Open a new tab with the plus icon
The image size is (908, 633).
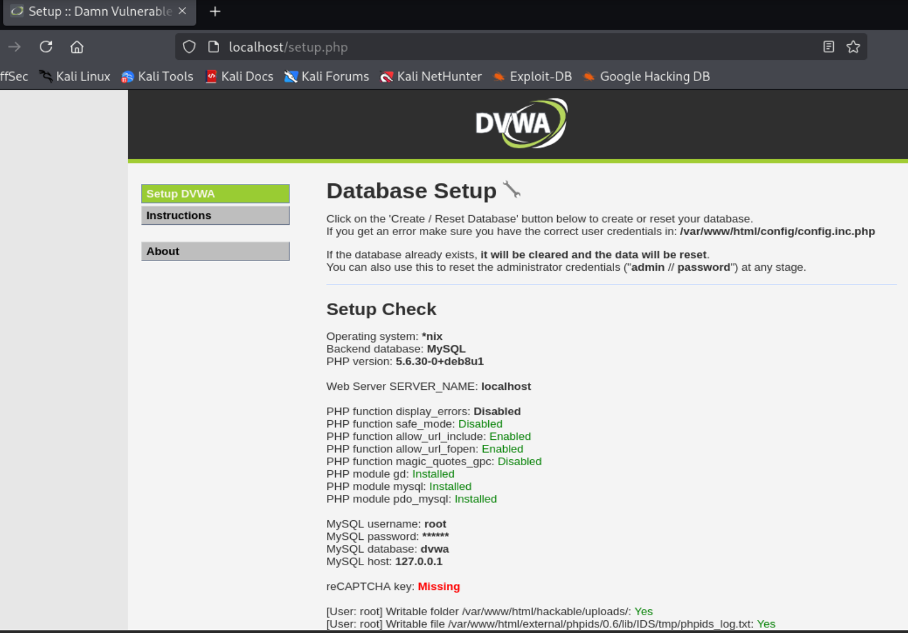point(215,11)
